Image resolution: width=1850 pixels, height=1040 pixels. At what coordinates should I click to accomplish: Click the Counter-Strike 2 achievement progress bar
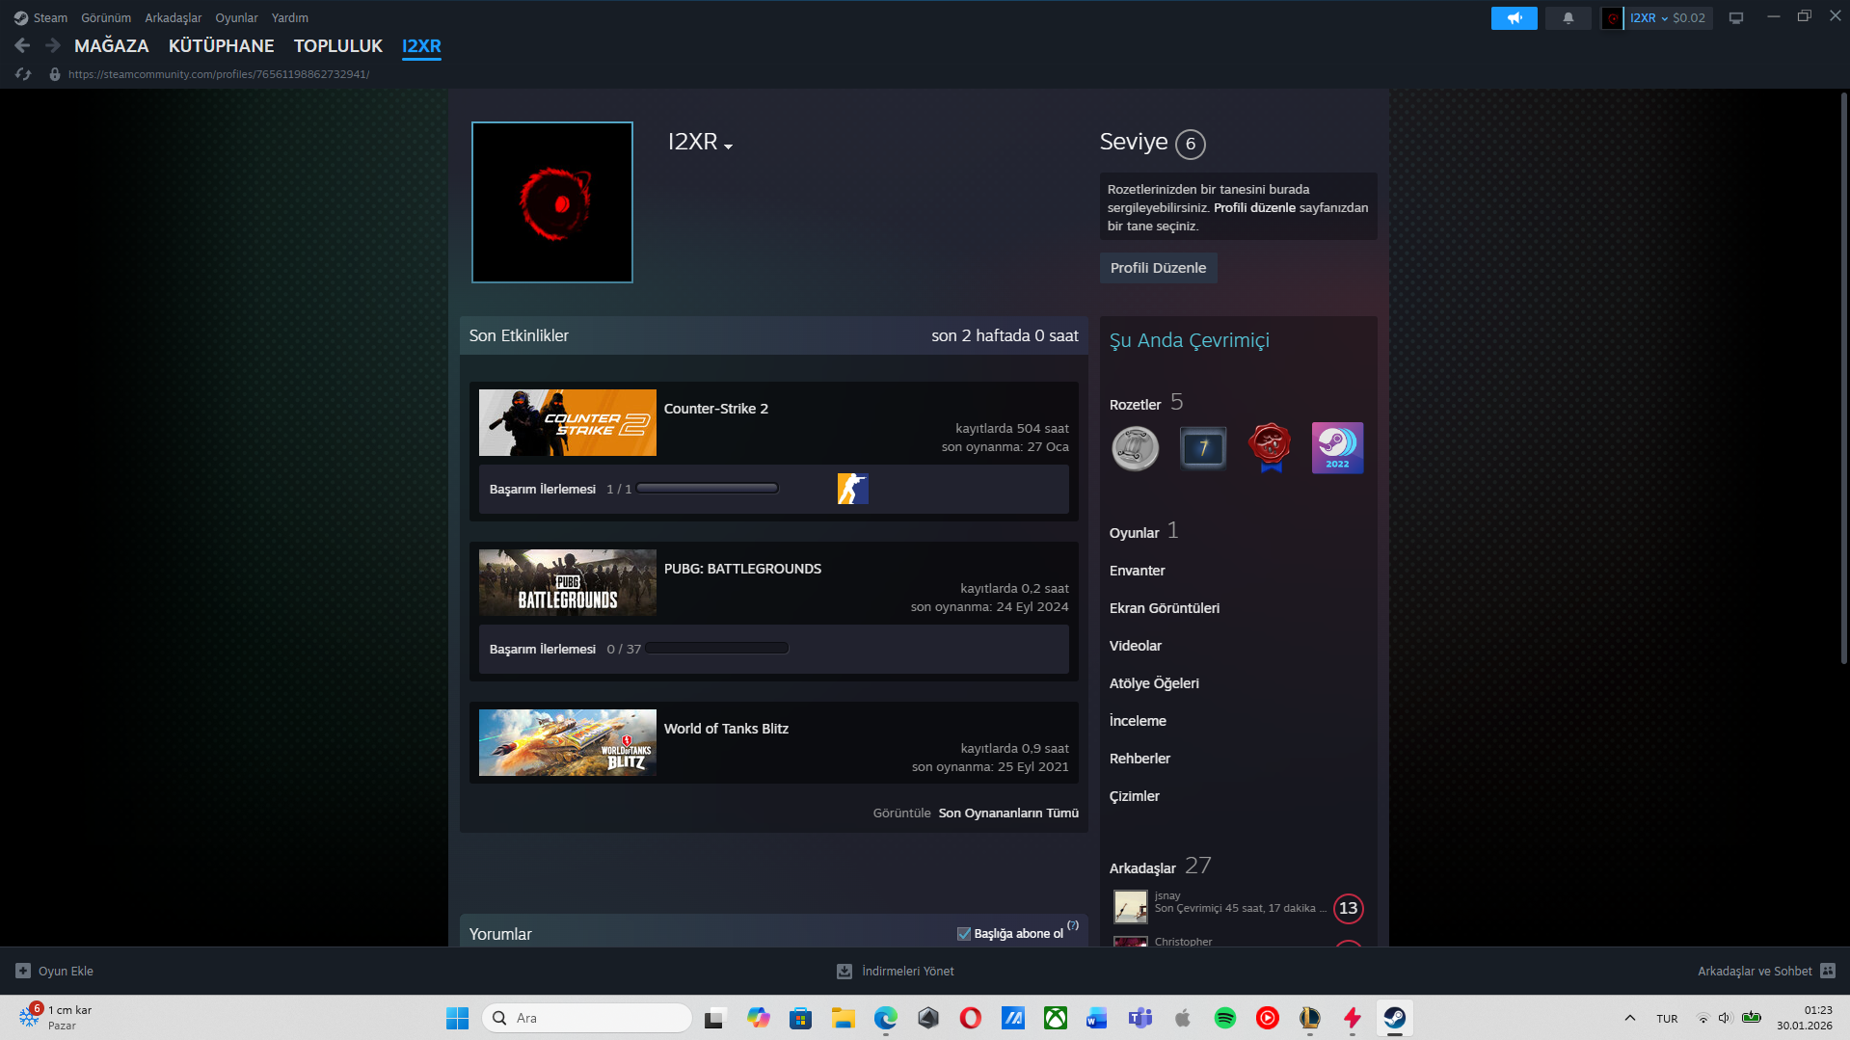click(708, 489)
